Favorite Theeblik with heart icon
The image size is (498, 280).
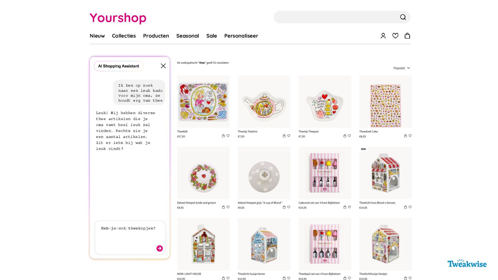pyautogui.click(x=228, y=136)
